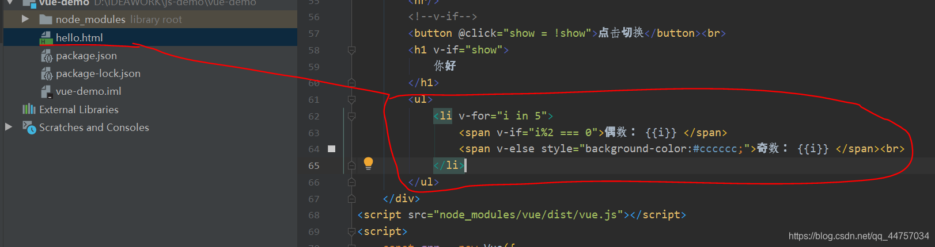The image size is (935, 247).
Task: Click the External Libraries bar-chart icon
Action: point(29,109)
